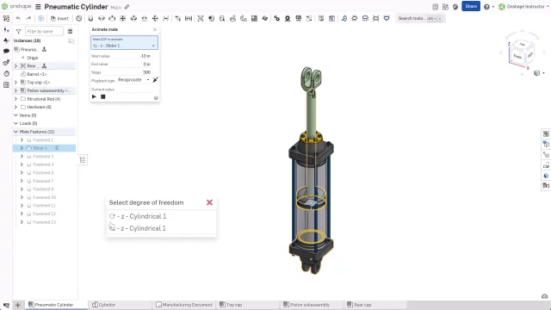The width and height of the screenshot is (551, 310).
Task: Select the Fastened mate tool
Action: tap(90, 18)
